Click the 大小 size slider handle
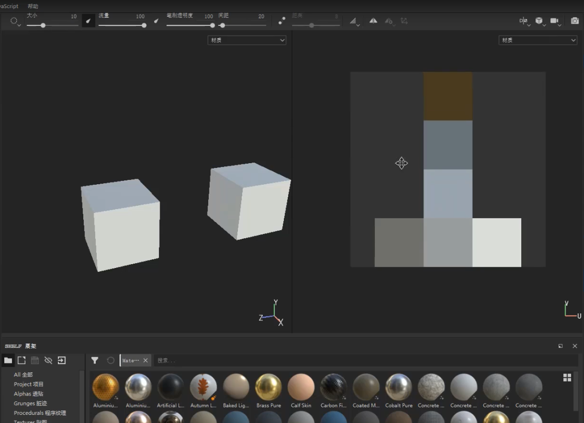This screenshot has height=423, width=584. (x=43, y=25)
